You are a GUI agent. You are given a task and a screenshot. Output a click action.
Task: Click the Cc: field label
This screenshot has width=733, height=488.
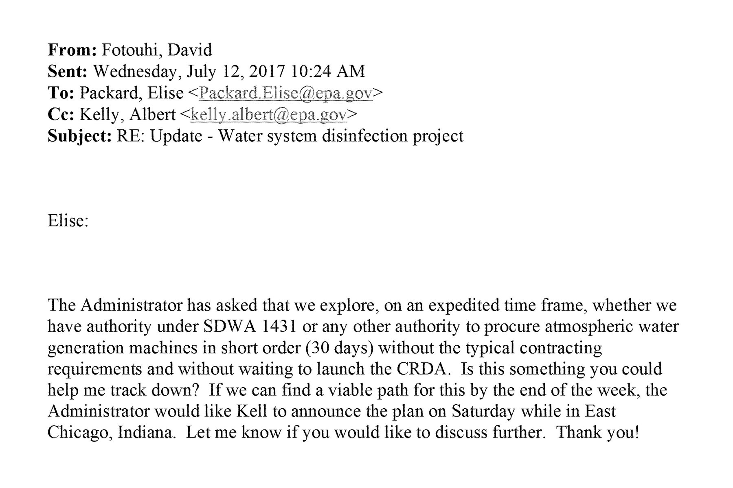(x=61, y=115)
